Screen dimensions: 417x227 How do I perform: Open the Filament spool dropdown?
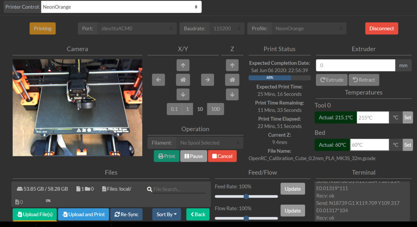click(210, 143)
